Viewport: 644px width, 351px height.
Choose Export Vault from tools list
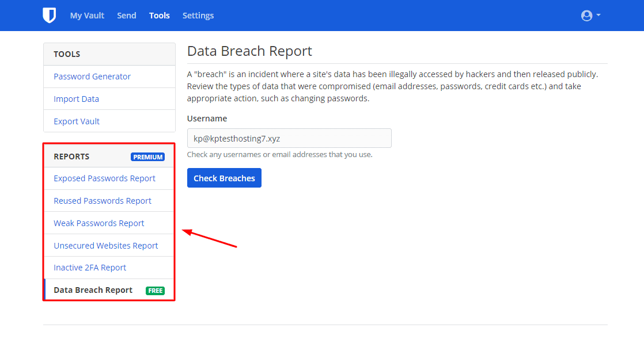pyautogui.click(x=77, y=121)
